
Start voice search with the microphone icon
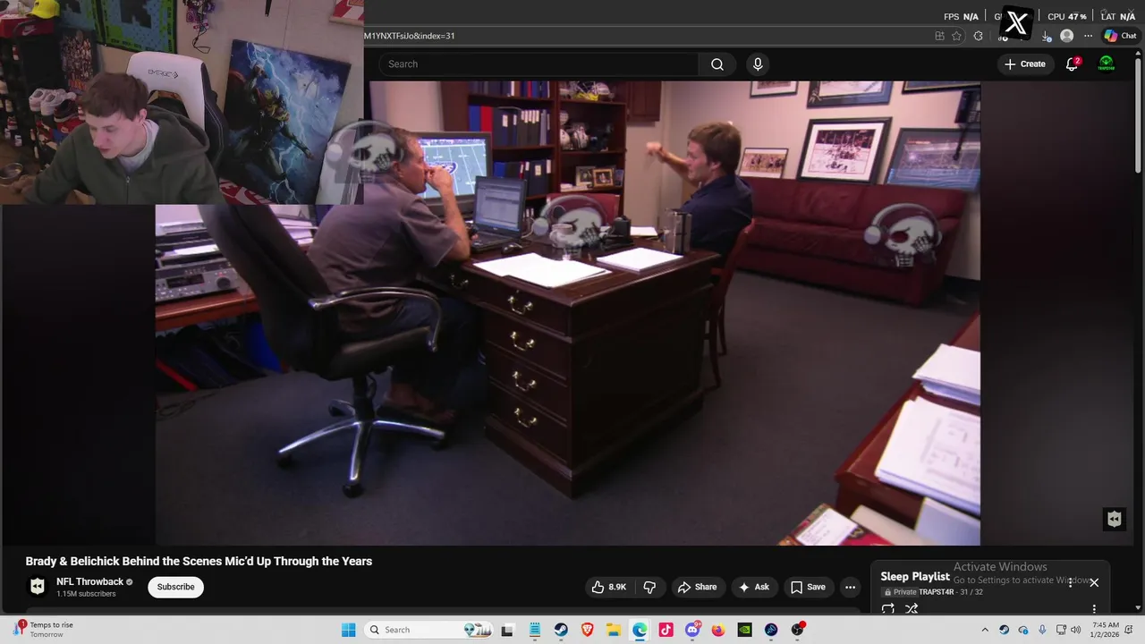tap(758, 64)
